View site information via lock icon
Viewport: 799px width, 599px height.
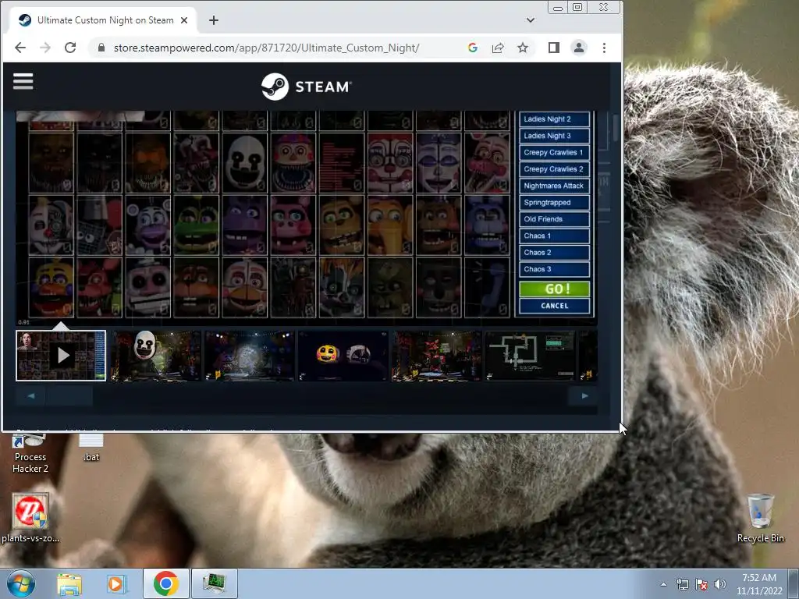(101, 48)
